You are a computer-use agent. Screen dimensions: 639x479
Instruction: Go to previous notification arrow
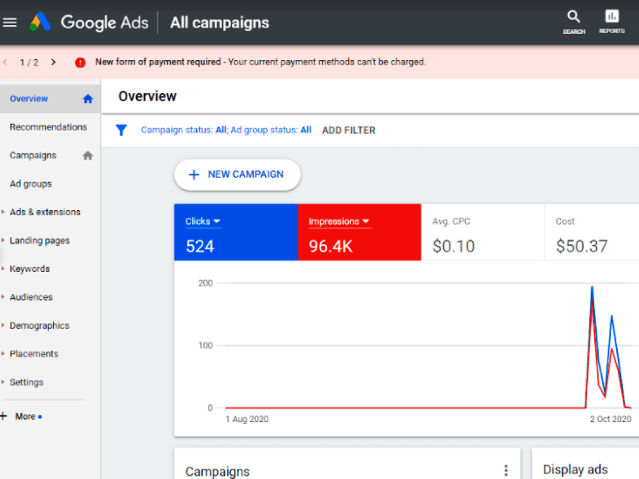[x=5, y=62]
